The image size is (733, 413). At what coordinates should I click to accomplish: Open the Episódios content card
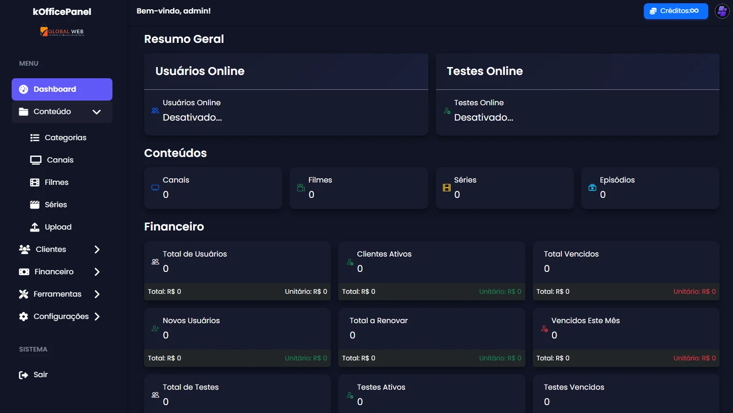649,188
